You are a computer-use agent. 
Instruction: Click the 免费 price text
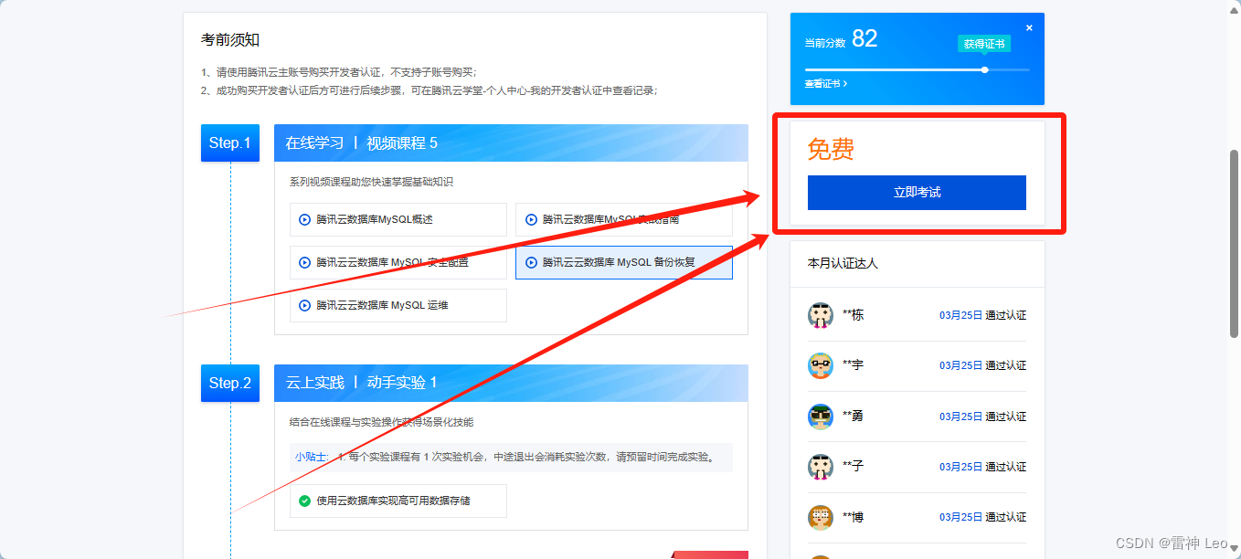coord(831,149)
